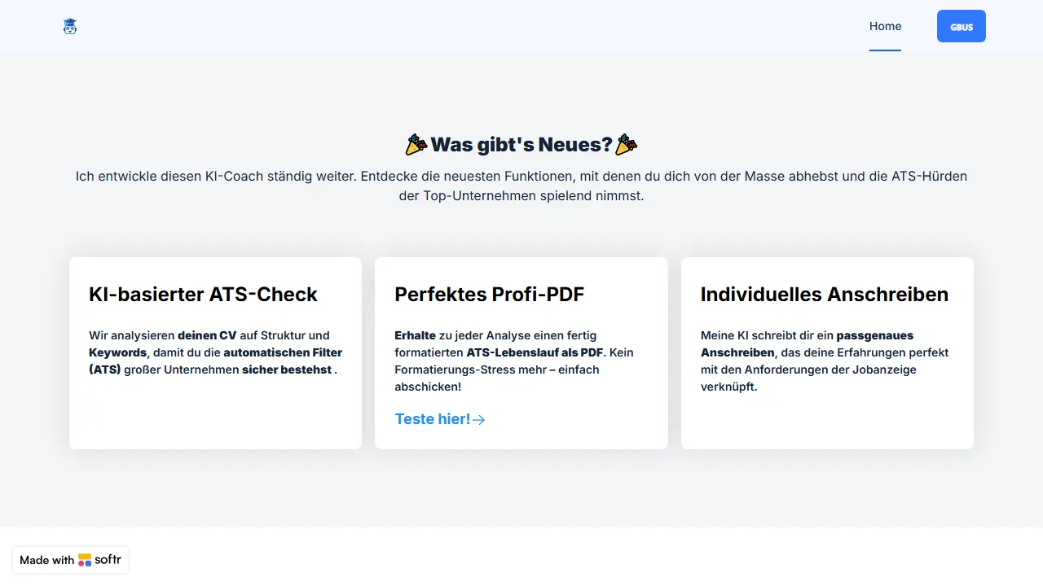Viewport: 1043px width, 586px height.
Task: Click the arrow icon next to 'Teste hier!'
Action: pyautogui.click(x=479, y=420)
